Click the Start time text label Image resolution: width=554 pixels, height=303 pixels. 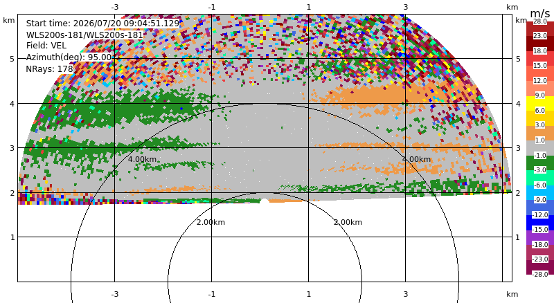(x=102, y=24)
